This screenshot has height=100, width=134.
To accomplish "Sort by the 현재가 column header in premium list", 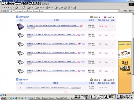I will coord(91,20).
